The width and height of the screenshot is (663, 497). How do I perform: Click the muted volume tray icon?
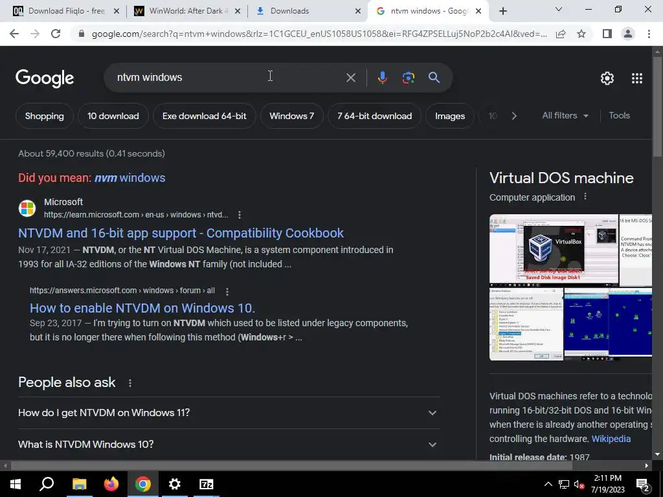pos(579,484)
